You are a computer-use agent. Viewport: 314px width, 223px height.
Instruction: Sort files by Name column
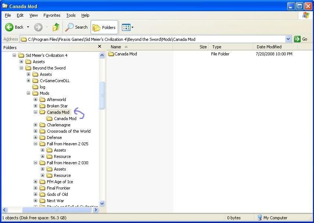140,47
